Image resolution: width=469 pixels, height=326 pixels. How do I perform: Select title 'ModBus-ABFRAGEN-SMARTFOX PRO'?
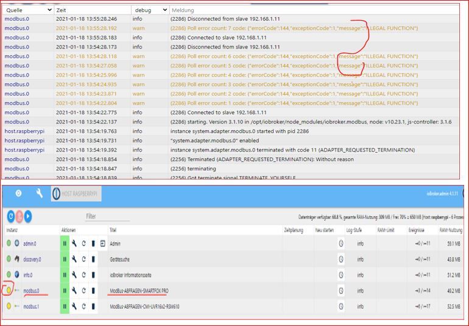(x=139, y=291)
